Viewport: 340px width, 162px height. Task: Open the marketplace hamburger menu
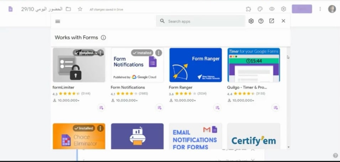pyautogui.click(x=58, y=21)
